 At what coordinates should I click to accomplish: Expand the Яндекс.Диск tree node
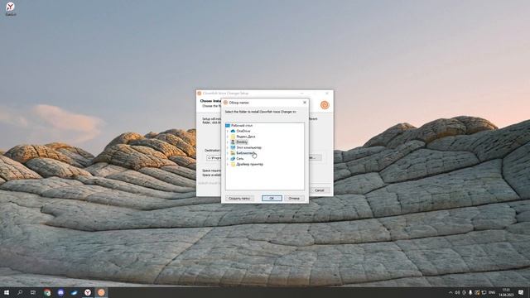coord(228,137)
